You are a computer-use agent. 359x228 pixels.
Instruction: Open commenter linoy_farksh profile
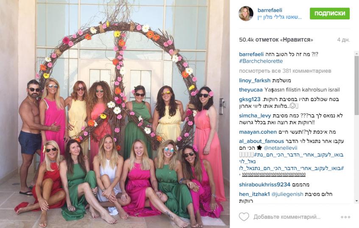(x=255, y=80)
